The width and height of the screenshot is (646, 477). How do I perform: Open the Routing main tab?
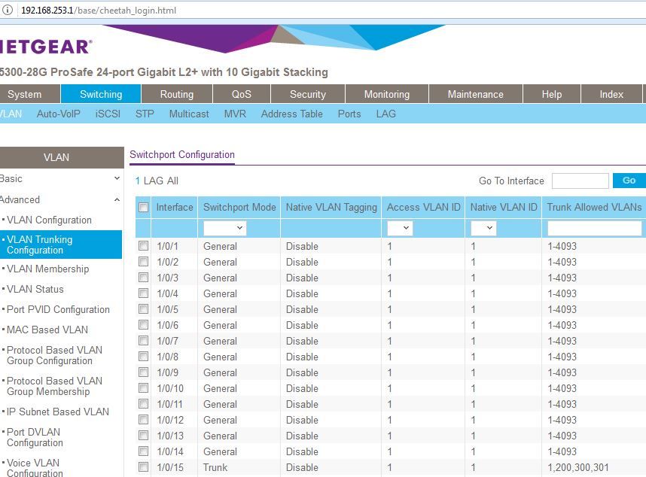tap(176, 94)
